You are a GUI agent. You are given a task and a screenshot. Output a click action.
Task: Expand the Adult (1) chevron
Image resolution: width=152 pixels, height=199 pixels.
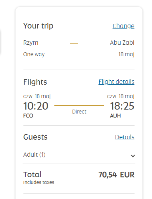tap(133, 156)
